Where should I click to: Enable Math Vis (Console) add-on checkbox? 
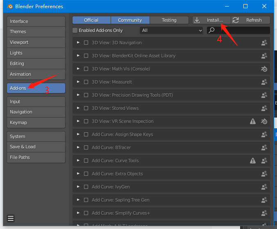[x=86, y=69]
